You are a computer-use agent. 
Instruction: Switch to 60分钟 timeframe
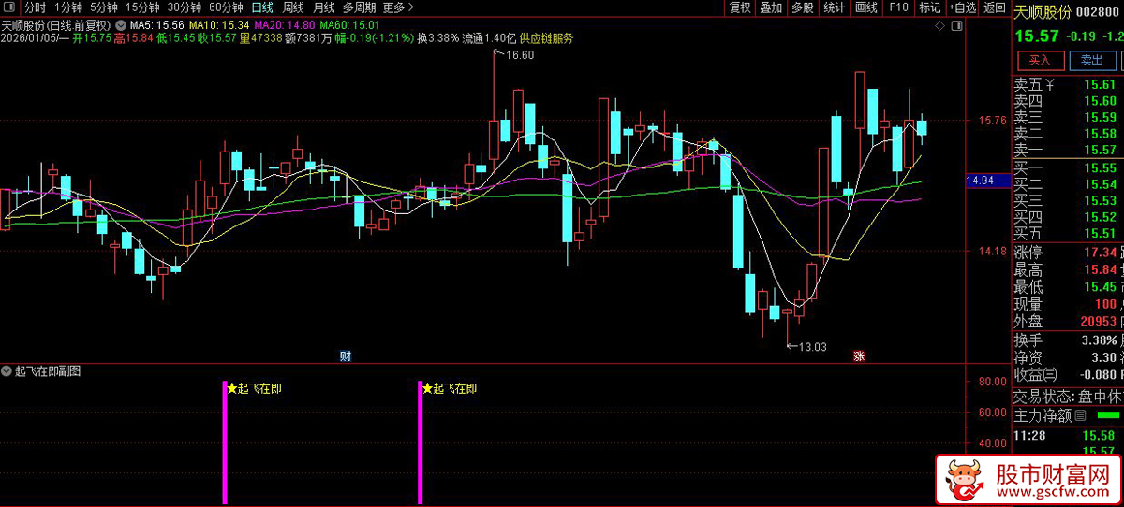226,7
